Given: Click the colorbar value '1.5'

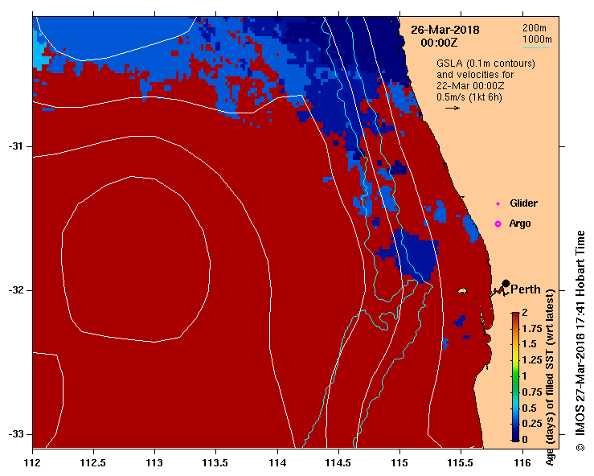Looking at the screenshot, I should 530,344.
